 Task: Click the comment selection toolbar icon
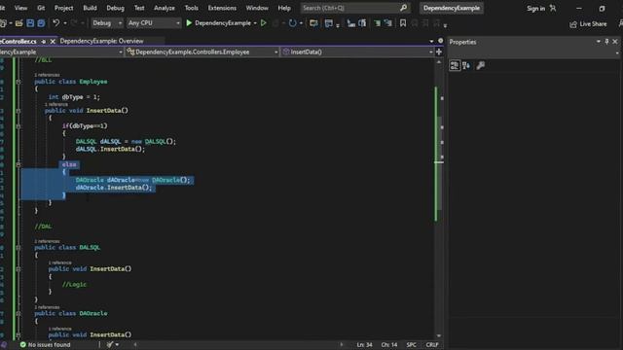tap(377, 23)
